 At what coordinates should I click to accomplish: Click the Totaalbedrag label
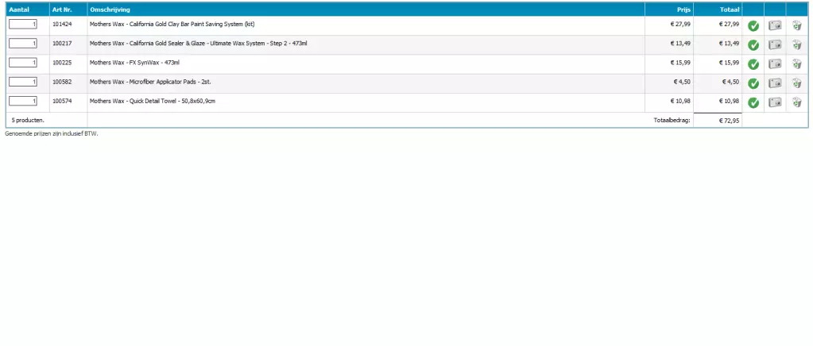click(x=672, y=121)
